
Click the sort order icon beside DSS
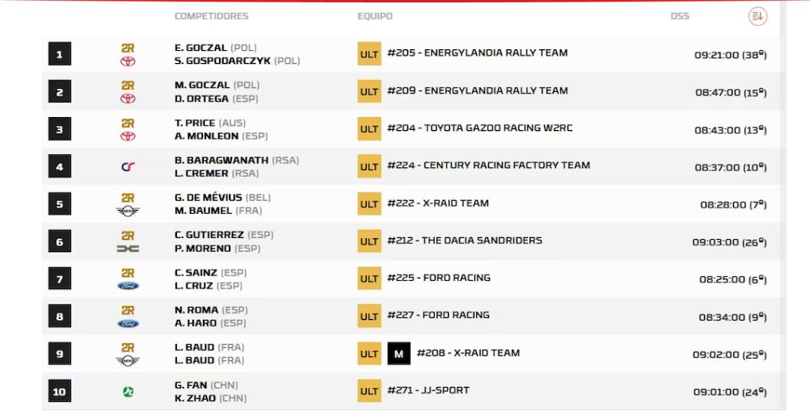tap(757, 16)
